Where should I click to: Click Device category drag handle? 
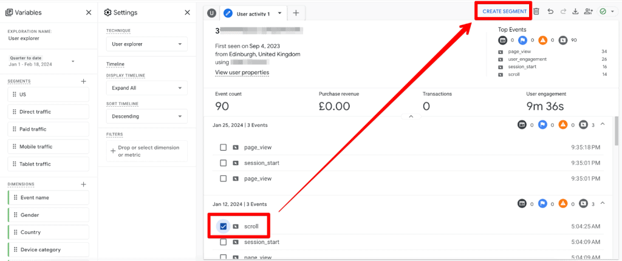point(16,250)
